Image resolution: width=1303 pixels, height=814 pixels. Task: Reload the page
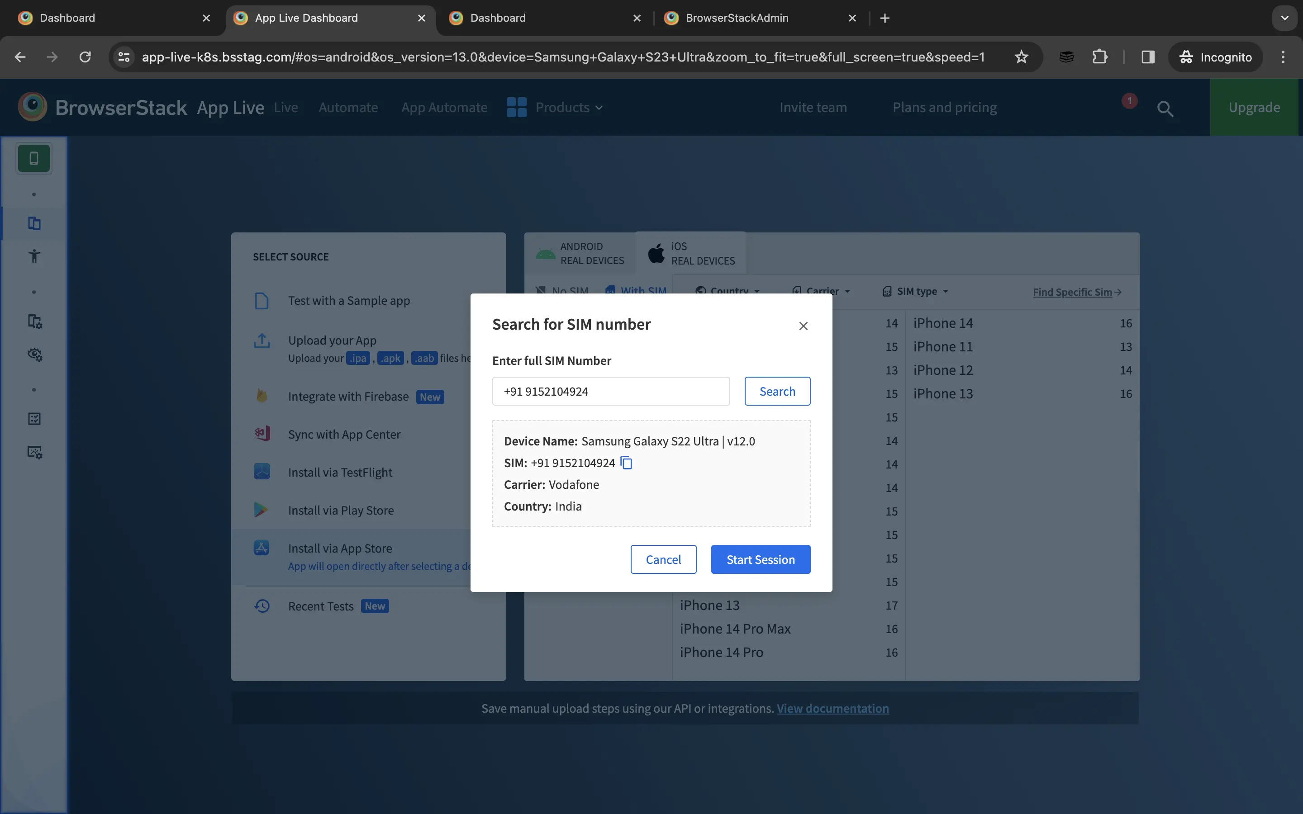[85, 57]
